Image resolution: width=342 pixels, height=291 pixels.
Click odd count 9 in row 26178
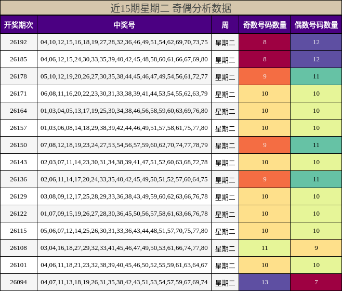[265, 76]
